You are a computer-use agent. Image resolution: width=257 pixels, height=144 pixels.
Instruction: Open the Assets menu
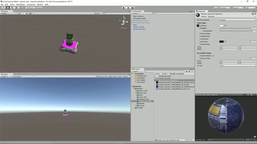(x=12, y=4)
